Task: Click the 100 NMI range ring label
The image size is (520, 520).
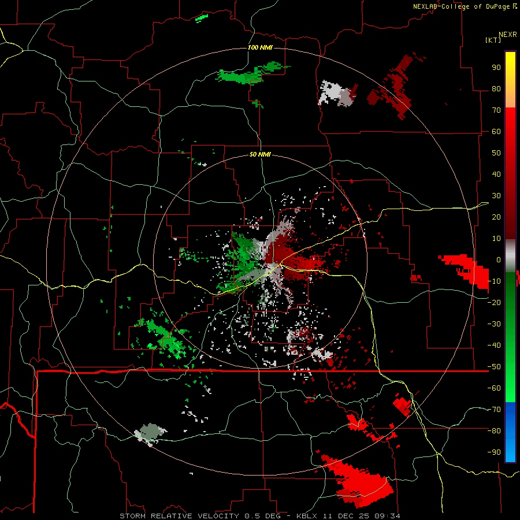Action: 260,47
